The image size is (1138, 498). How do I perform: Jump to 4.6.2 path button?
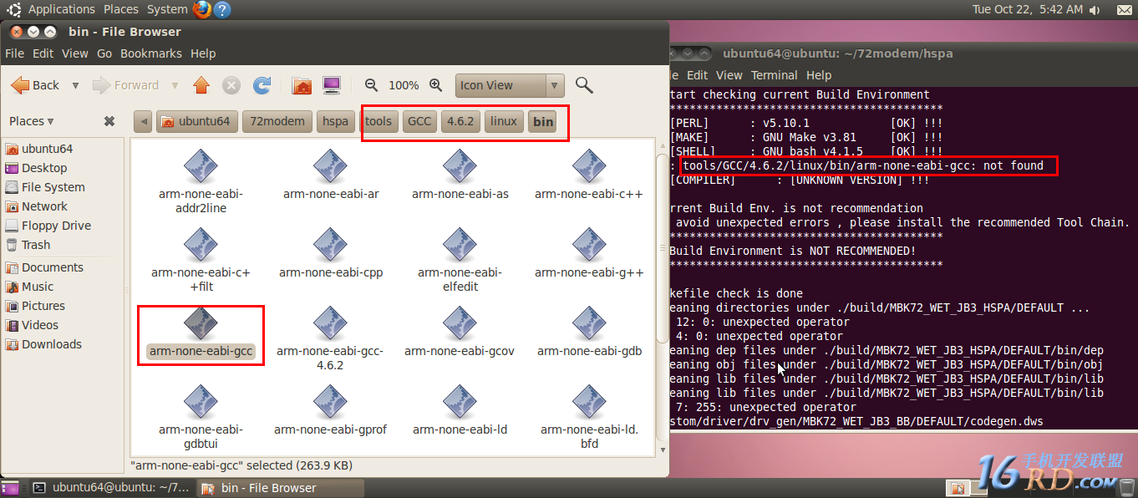click(460, 121)
